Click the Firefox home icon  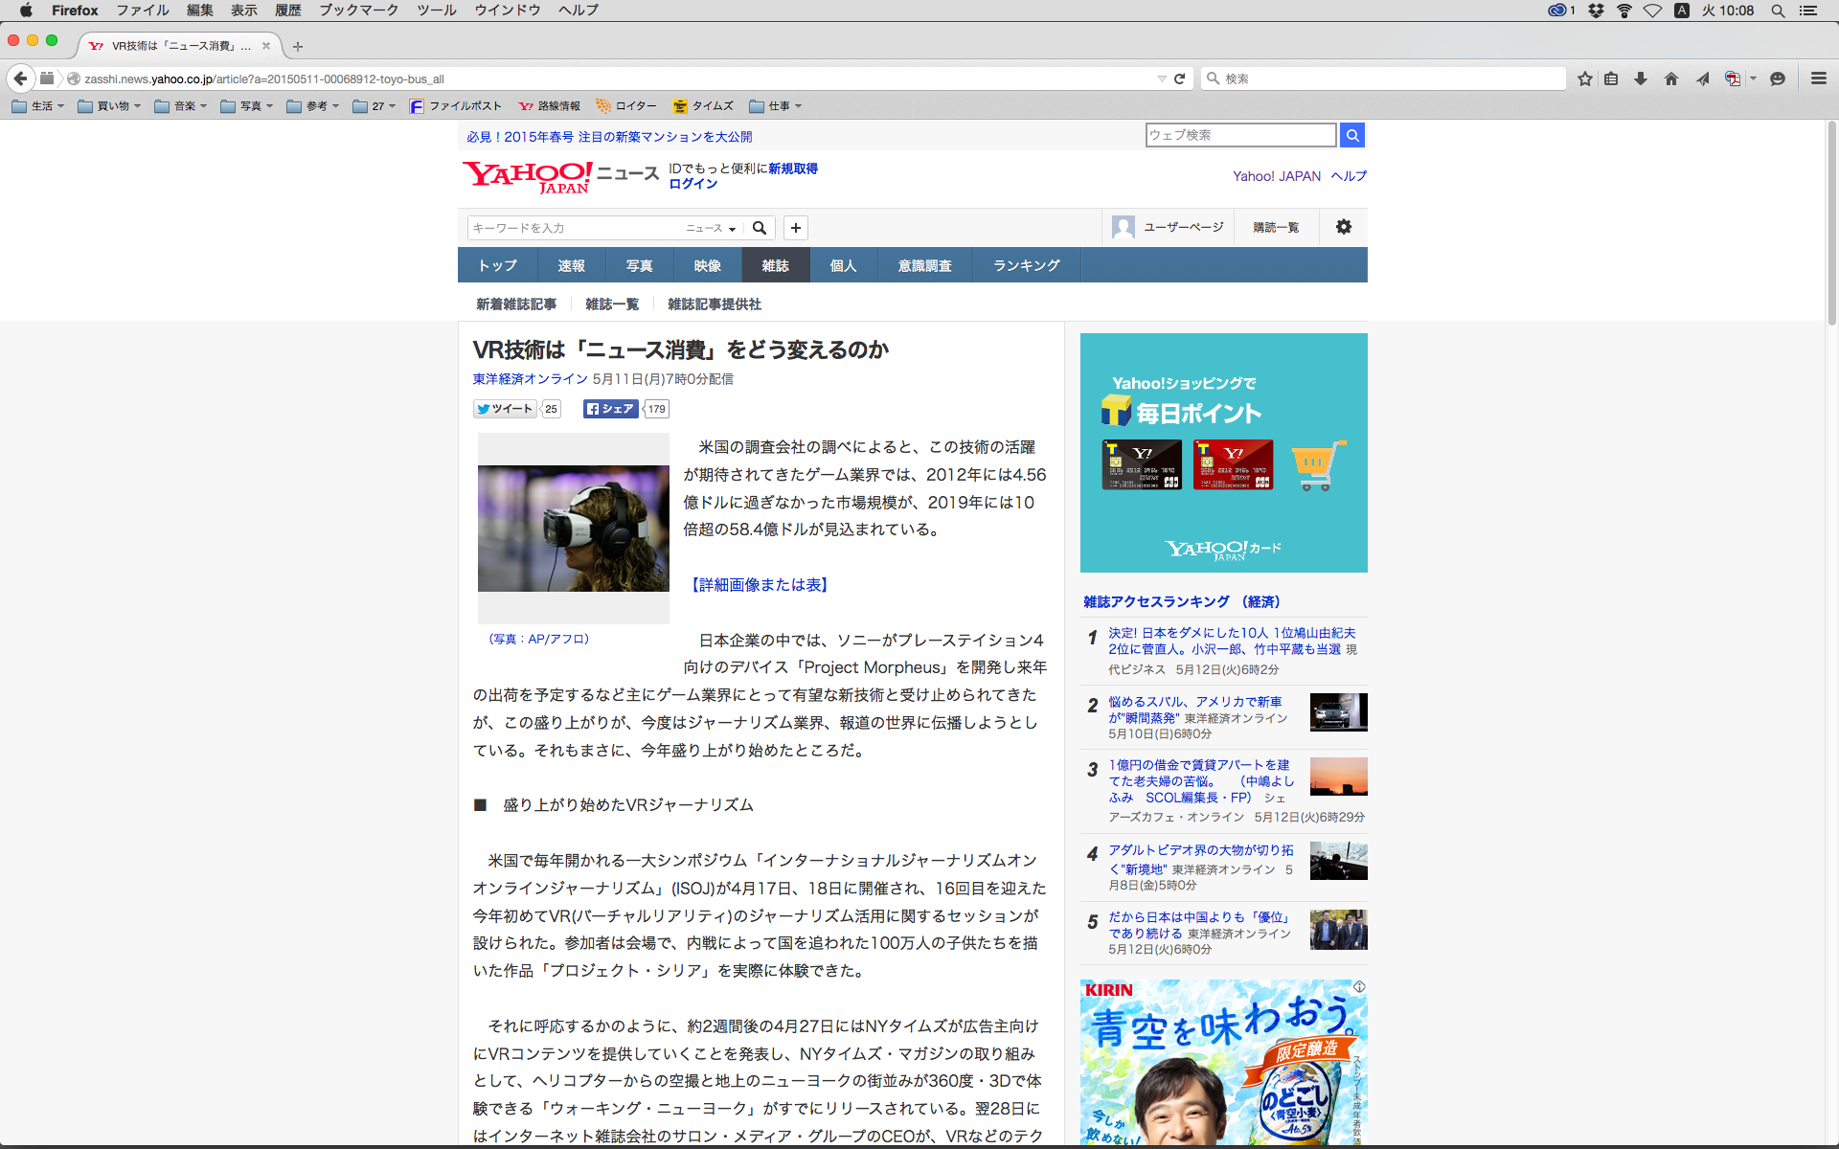(1671, 79)
